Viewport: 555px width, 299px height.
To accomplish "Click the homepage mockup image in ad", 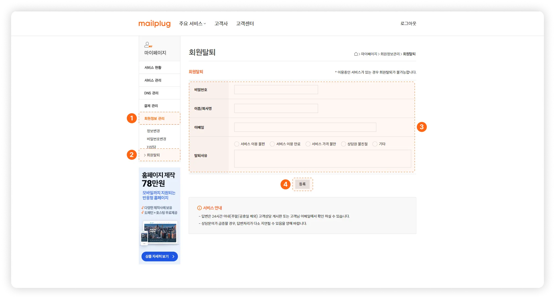I will (160, 233).
